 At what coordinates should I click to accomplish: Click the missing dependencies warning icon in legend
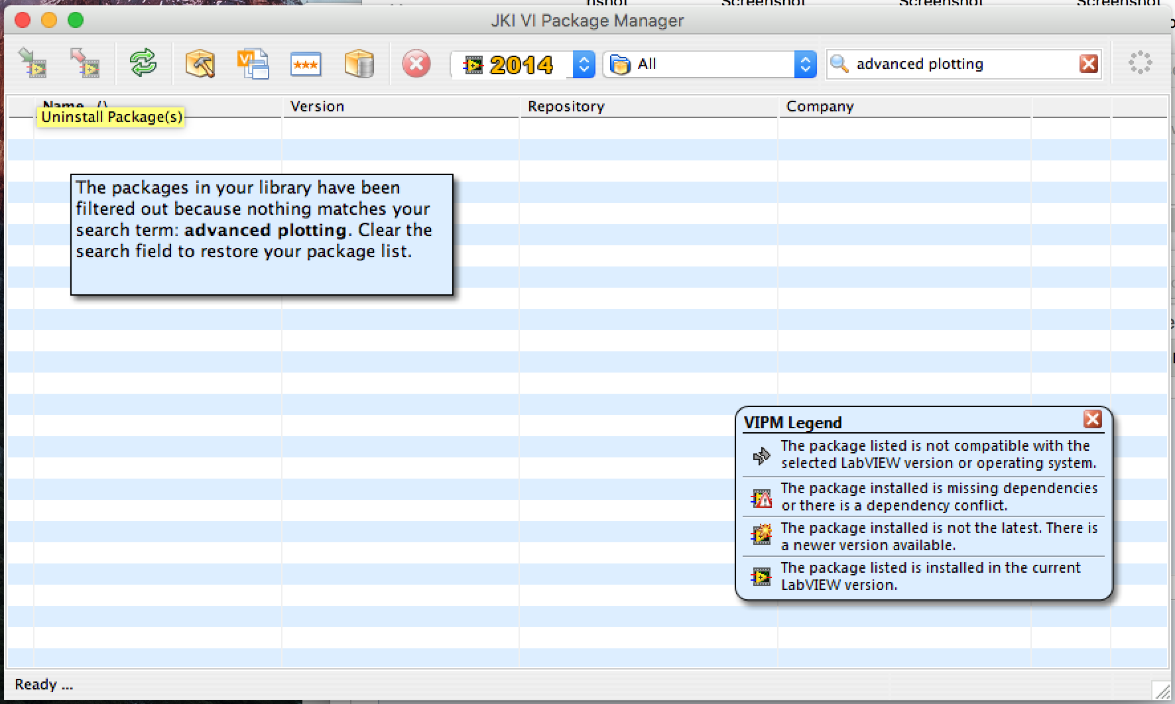coord(761,498)
